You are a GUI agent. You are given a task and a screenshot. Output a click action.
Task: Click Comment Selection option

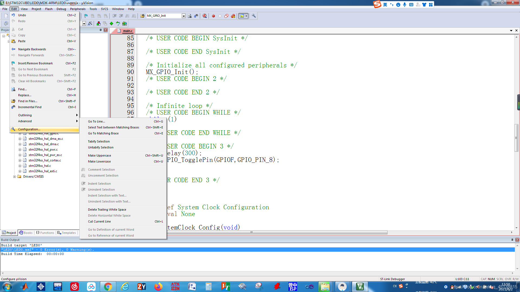click(101, 169)
